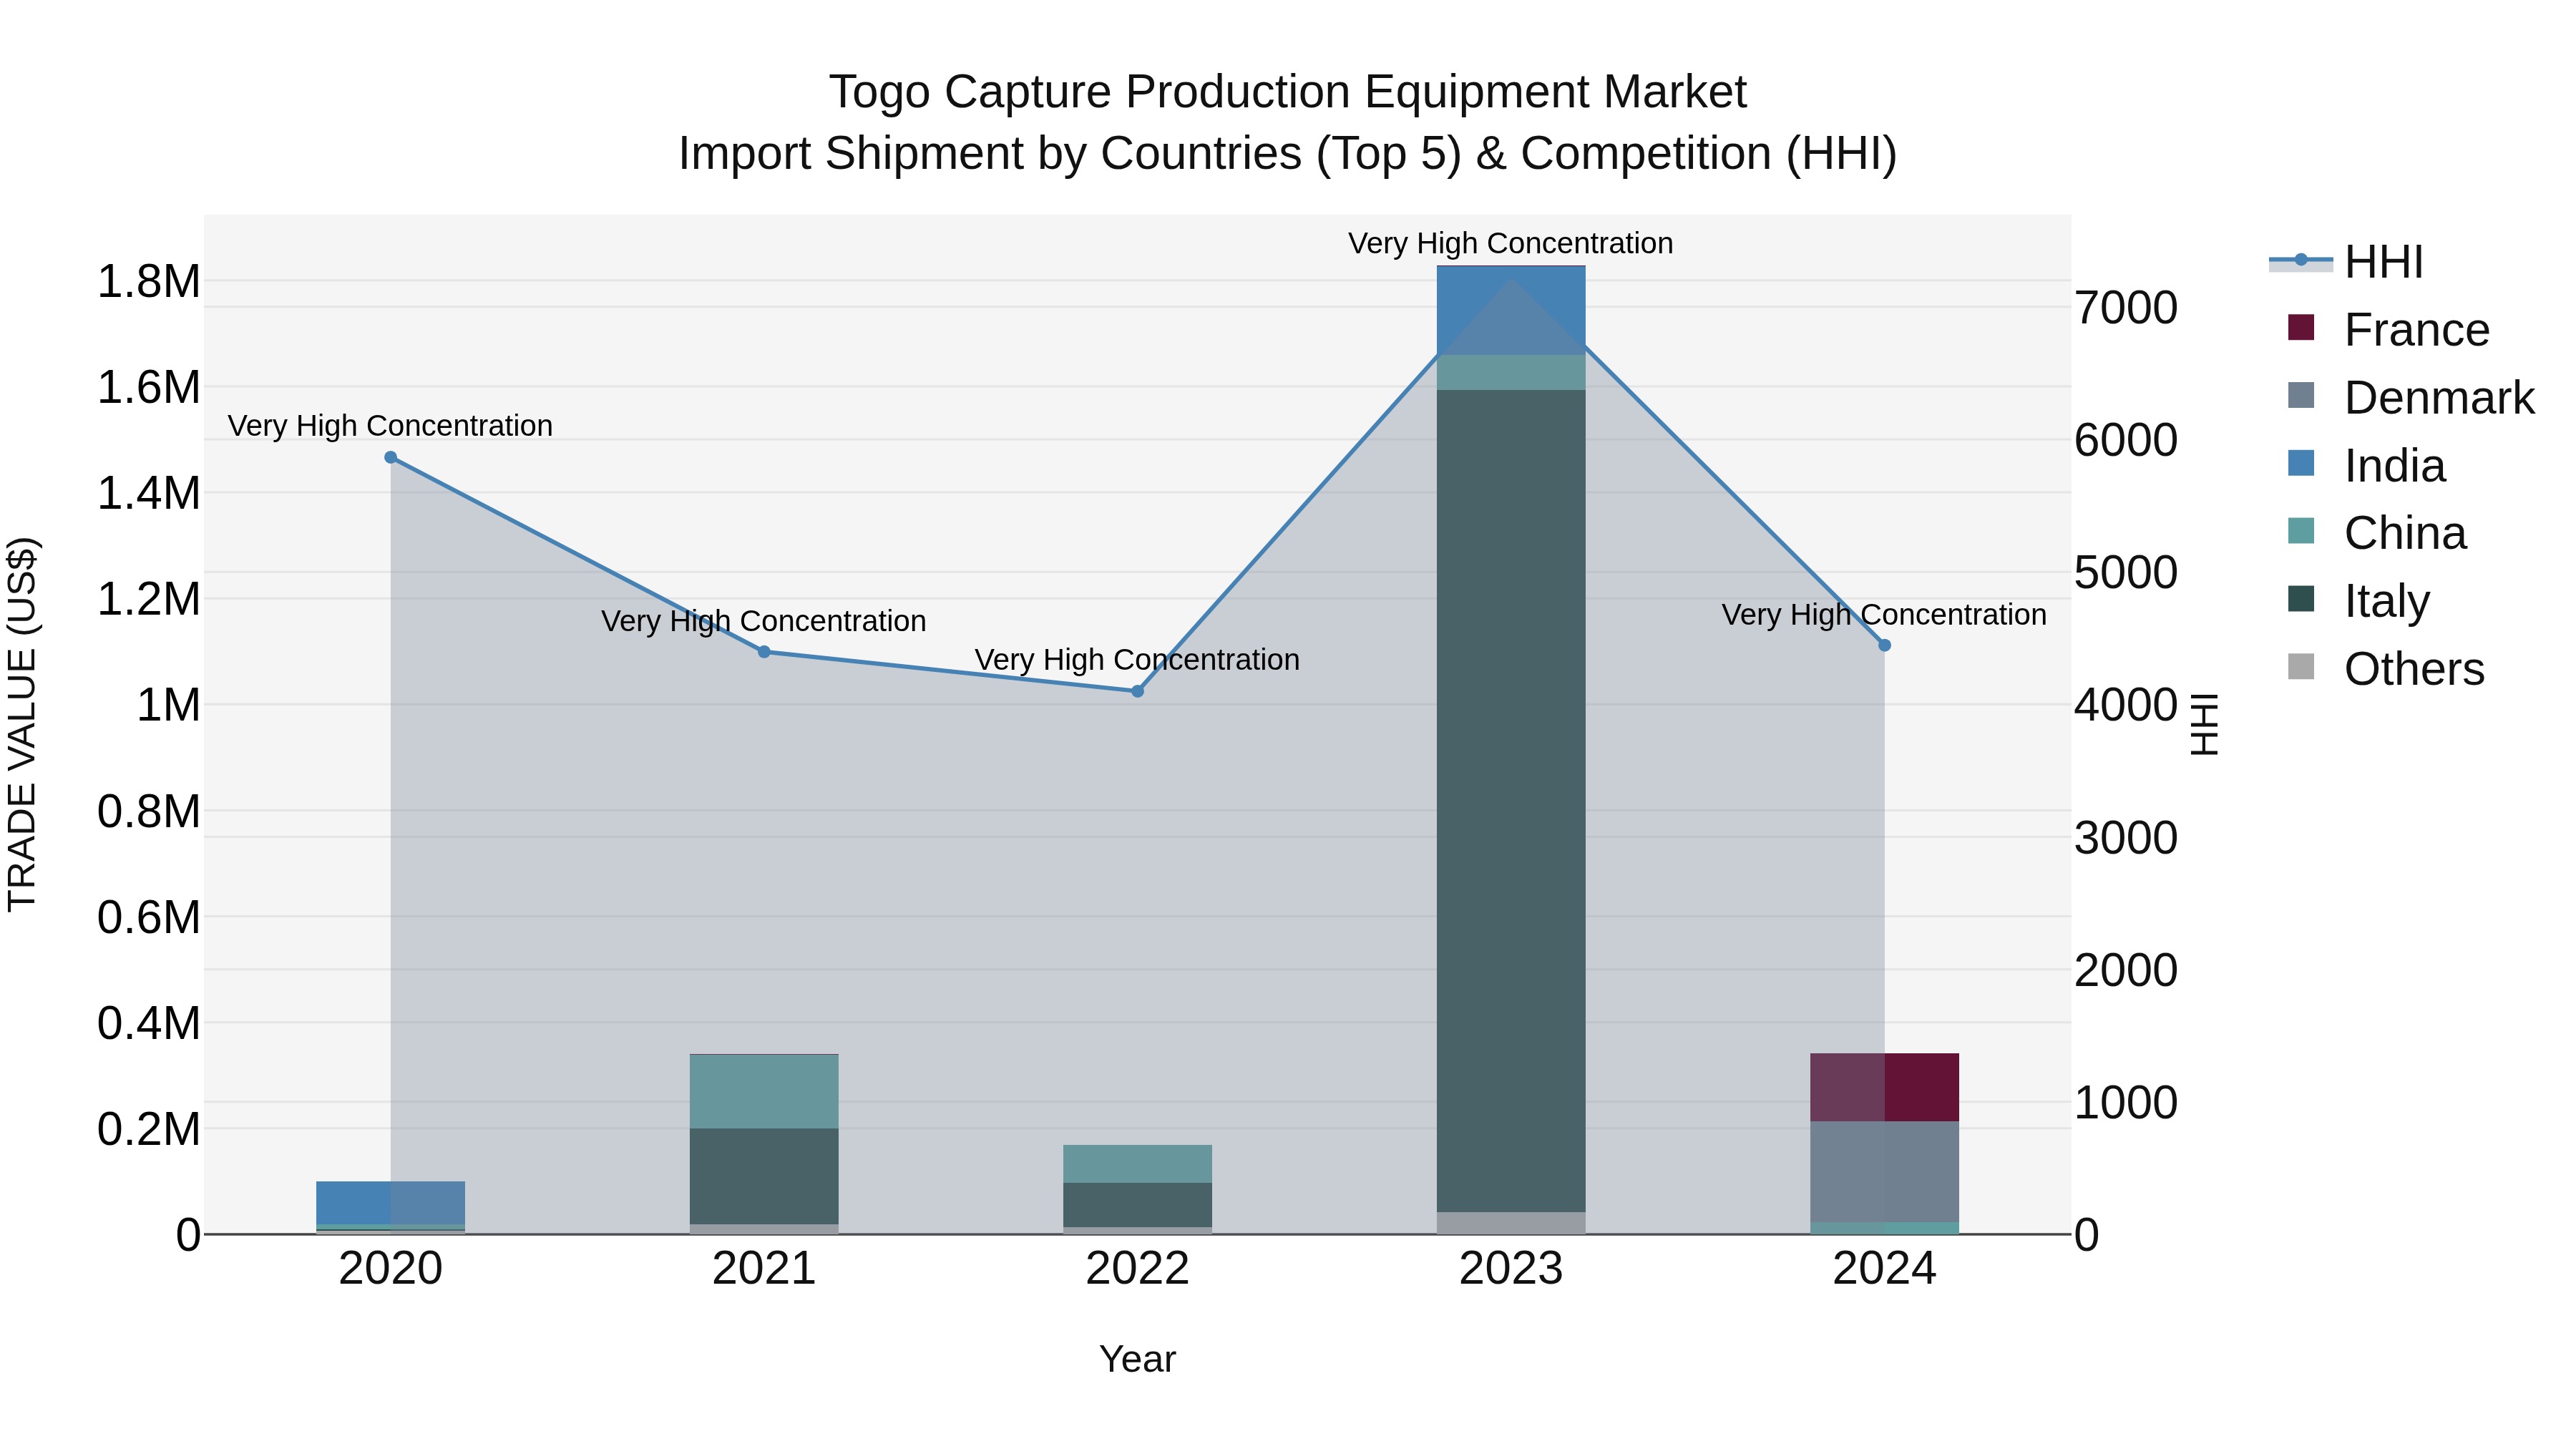Screen dimensions: 2576x1449
Task: Select the Denmark bar segment in 2024
Action: [x=1884, y=1172]
